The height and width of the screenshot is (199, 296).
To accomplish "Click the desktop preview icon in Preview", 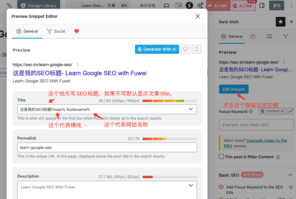I will click(x=185, y=49).
